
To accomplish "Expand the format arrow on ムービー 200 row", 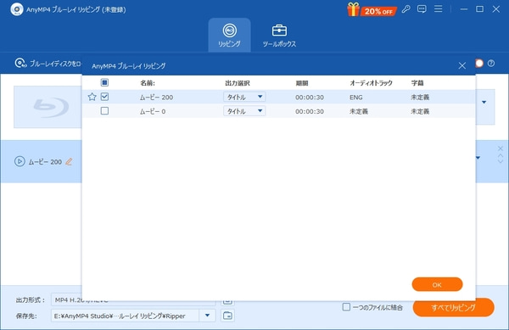I will coord(478,158).
